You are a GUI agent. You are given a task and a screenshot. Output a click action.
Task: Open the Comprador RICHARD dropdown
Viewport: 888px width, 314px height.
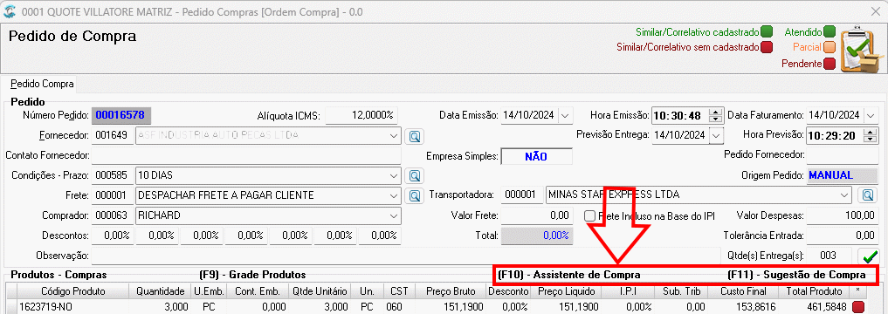click(394, 215)
